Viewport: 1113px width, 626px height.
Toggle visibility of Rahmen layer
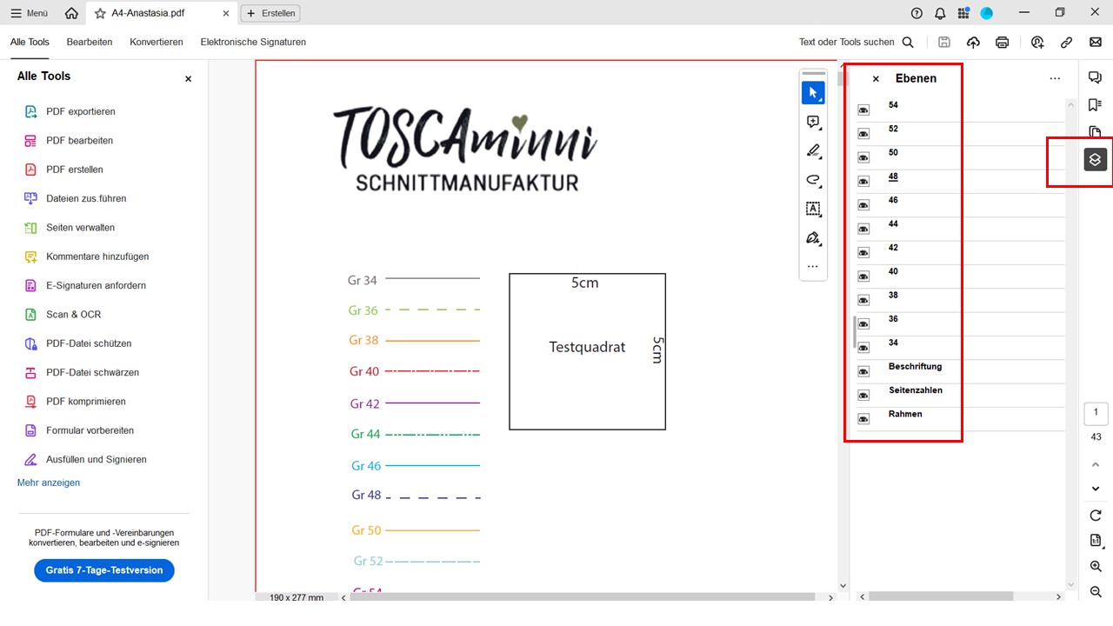(x=863, y=419)
